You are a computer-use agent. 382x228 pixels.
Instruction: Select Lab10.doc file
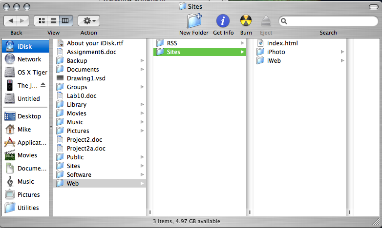click(100, 96)
